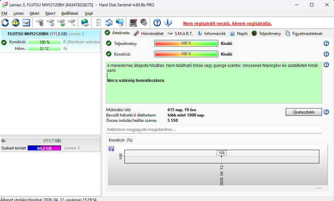Click the disk drive panel toolbar icon
Screen dimensions: 334x201
(x=26, y=23)
